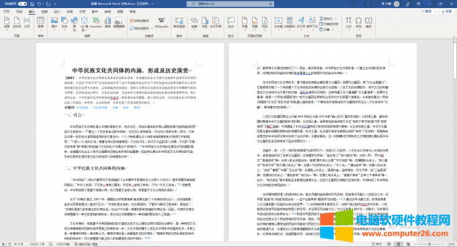Open the File menu tab
457x247 pixels.
click(x=6, y=11)
